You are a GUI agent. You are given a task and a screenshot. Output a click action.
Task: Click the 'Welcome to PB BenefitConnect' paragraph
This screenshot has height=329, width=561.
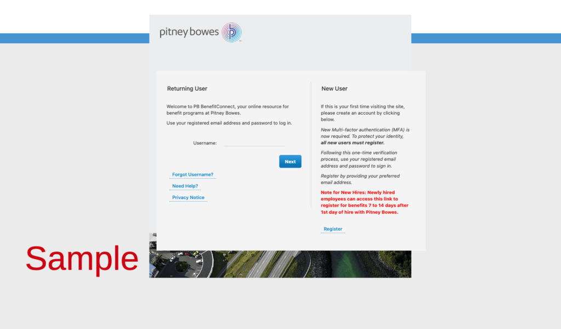point(227,109)
